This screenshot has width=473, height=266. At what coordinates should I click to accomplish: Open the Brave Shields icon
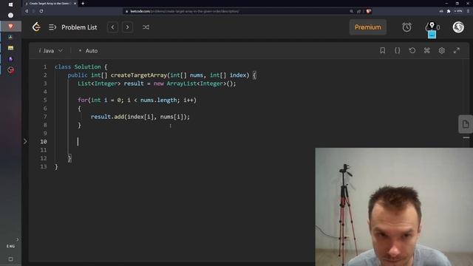point(368,11)
